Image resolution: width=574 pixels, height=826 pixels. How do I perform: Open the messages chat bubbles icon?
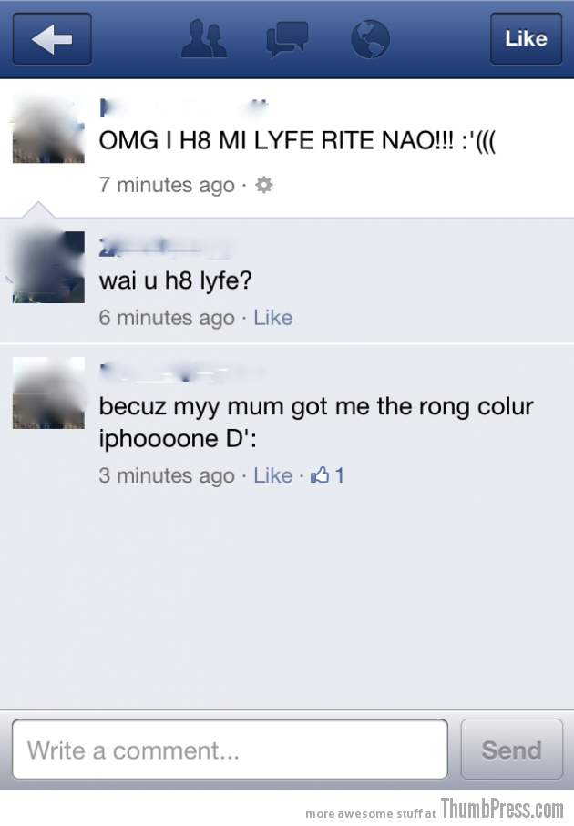[287, 39]
